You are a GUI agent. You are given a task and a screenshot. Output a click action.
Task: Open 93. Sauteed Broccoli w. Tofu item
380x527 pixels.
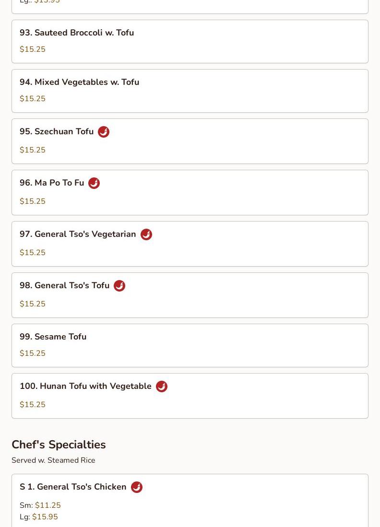[77, 33]
